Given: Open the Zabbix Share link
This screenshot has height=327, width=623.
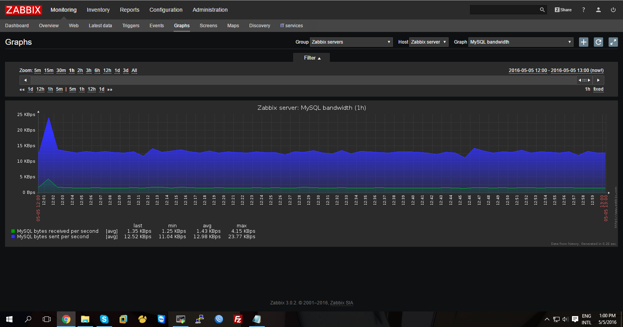Looking at the screenshot, I should pyautogui.click(x=563, y=10).
